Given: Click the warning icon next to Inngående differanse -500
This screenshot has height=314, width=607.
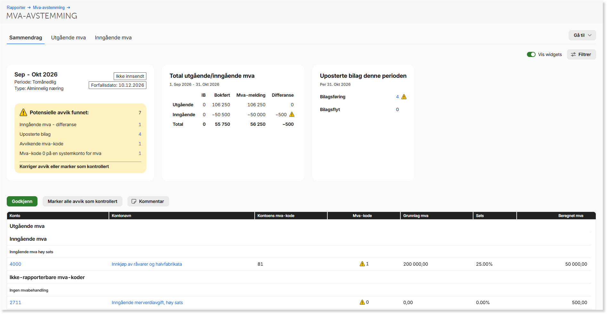Looking at the screenshot, I should pos(292,114).
